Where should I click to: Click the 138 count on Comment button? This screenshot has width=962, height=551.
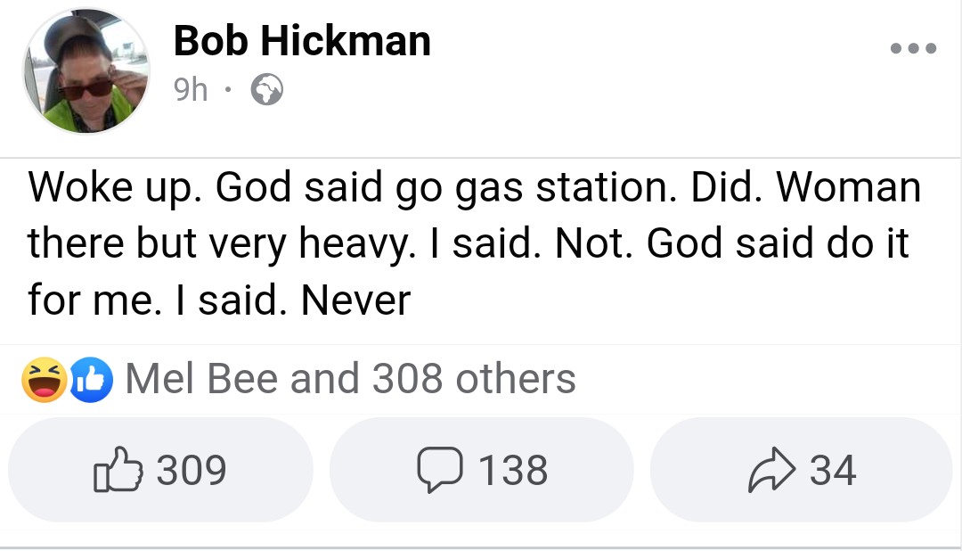click(x=513, y=471)
